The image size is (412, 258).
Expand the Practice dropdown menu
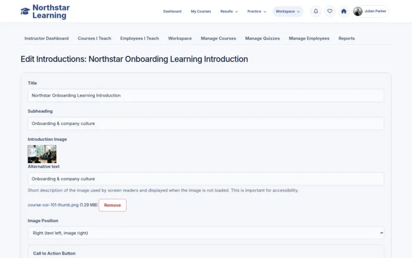tap(257, 11)
